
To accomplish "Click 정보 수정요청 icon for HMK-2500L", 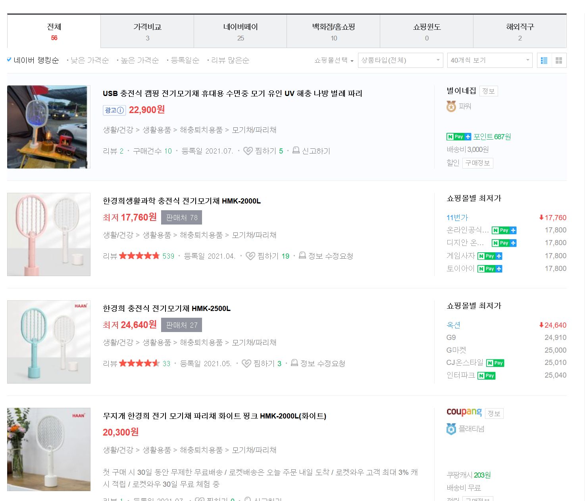I will 294,363.
